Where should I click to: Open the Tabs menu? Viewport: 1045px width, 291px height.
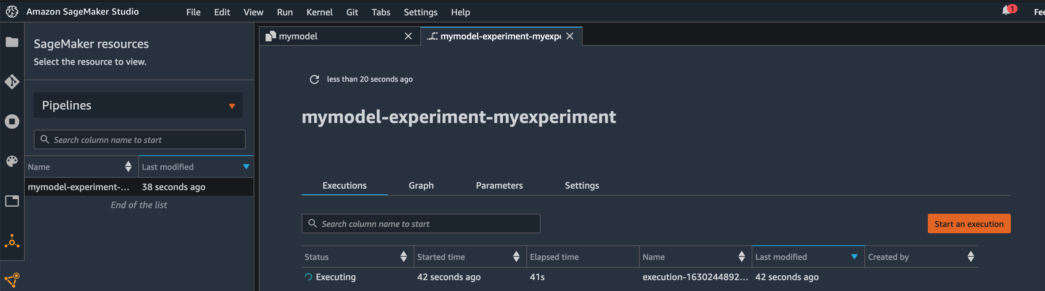click(x=381, y=12)
